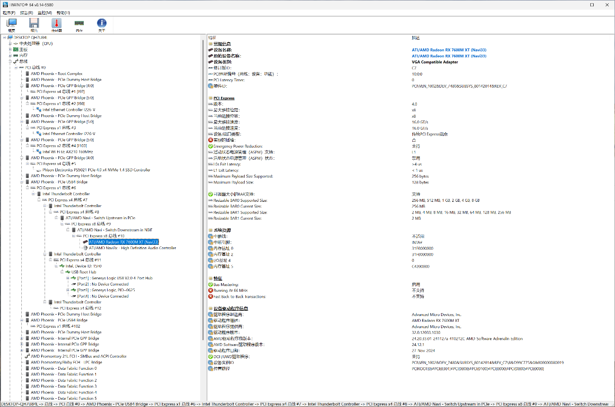Expand the 主板 motherboard tree node

tap(10, 49)
